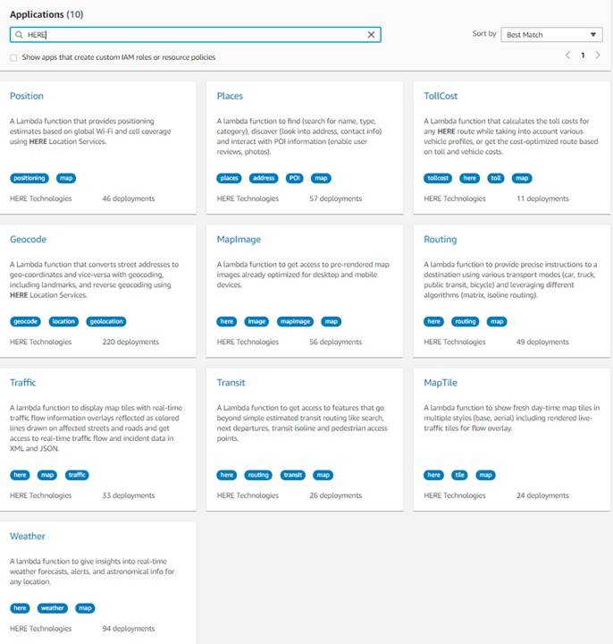The width and height of the screenshot is (613, 644).
Task: Click '11 deployments' on TollCost card
Action: coord(542,199)
